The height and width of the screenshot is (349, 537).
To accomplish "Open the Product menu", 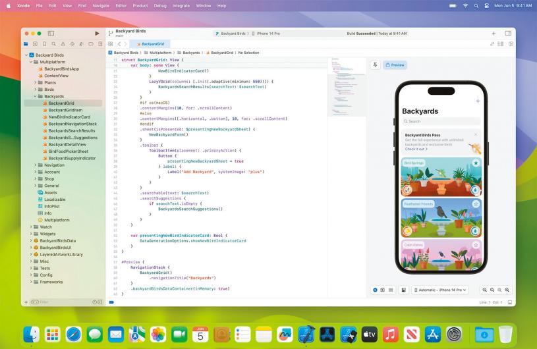I will (140, 5).
